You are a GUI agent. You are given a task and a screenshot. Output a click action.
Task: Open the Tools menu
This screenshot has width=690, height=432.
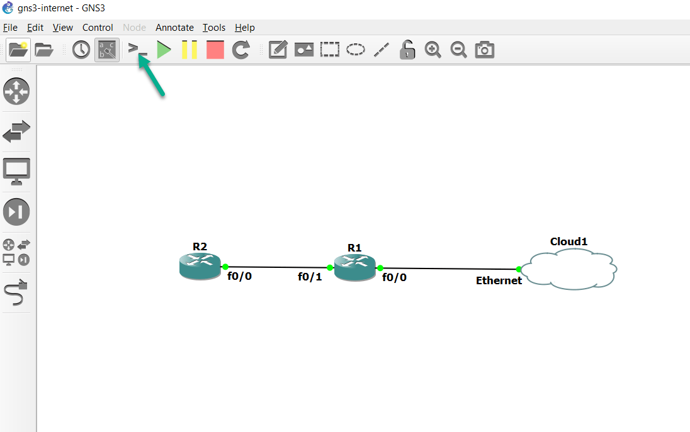[213, 27]
